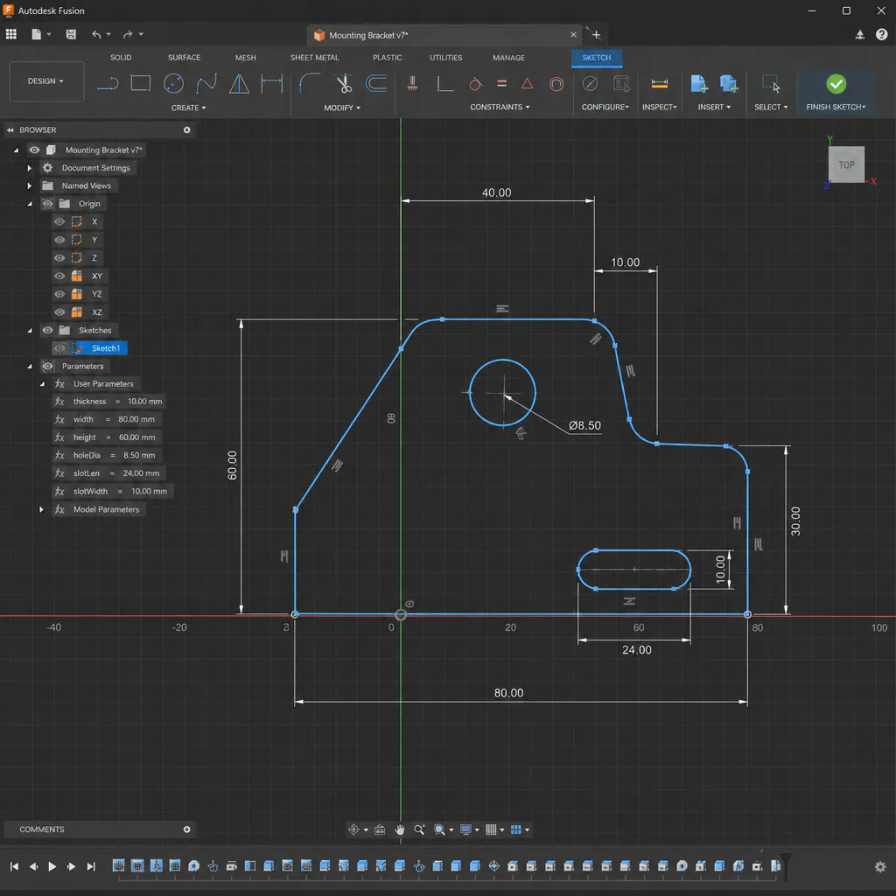Screen dimensions: 896x896
Task: Switch to the Sheet Metal tab
Action: pyautogui.click(x=314, y=58)
